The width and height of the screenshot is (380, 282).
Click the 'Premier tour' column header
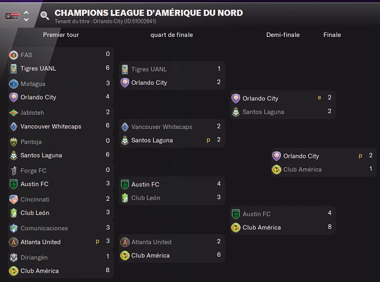pyautogui.click(x=62, y=35)
